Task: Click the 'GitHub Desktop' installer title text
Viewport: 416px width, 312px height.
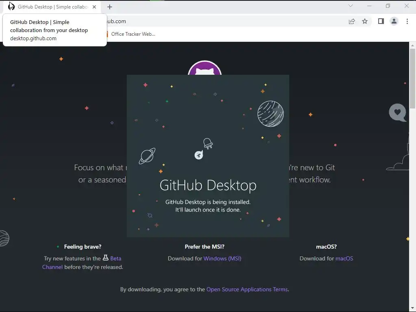Action: click(208, 185)
